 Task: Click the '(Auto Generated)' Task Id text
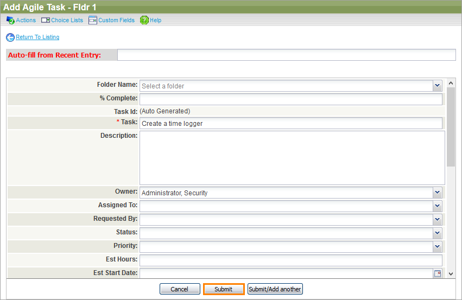point(165,111)
